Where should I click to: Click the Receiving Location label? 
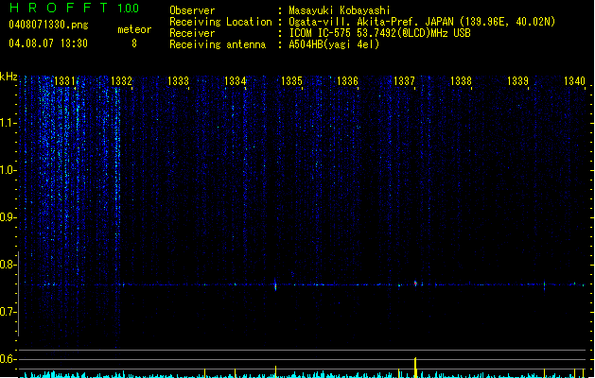220,22
